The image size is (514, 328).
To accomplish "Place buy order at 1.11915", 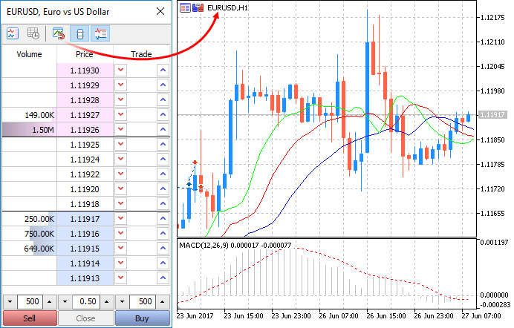I will (x=163, y=248).
